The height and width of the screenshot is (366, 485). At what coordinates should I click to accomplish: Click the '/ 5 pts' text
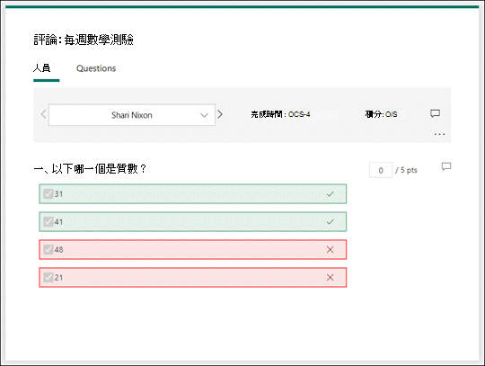[x=406, y=170]
